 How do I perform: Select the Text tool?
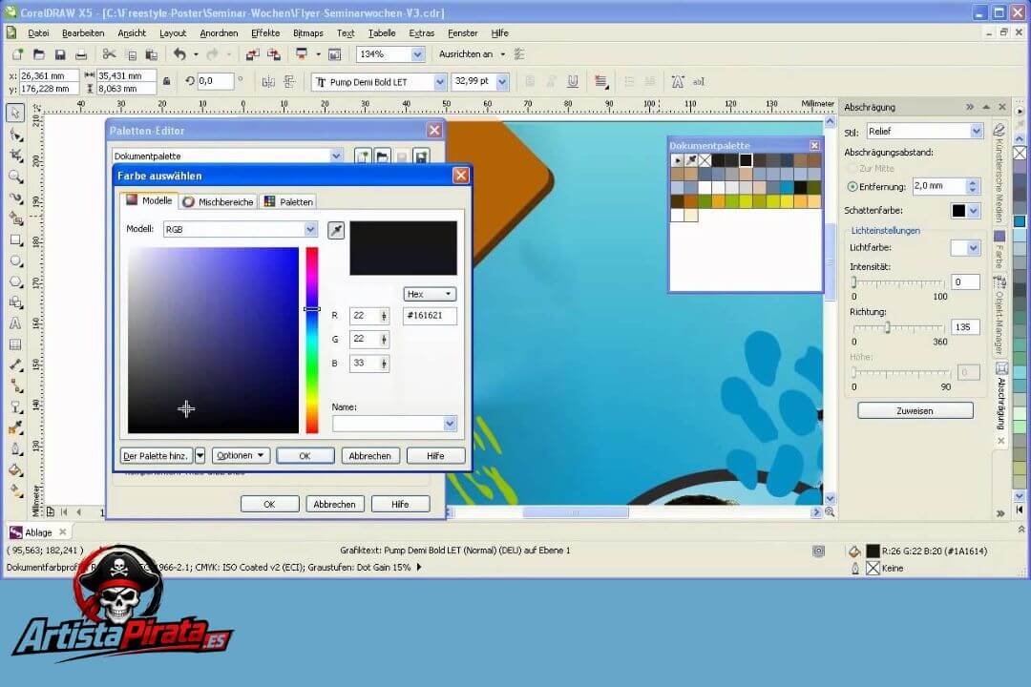(x=16, y=323)
